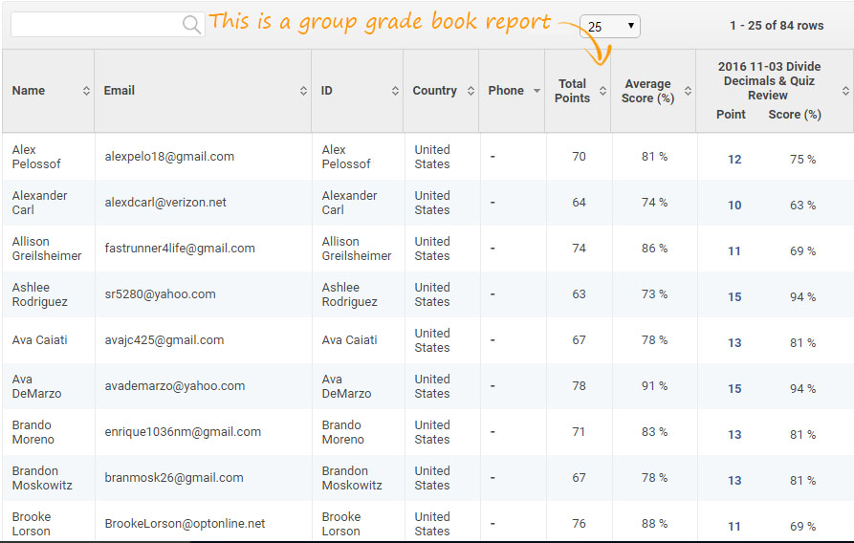The height and width of the screenshot is (543, 854).
Task: Sort by Email column arrows
Action: coord(302,91)
